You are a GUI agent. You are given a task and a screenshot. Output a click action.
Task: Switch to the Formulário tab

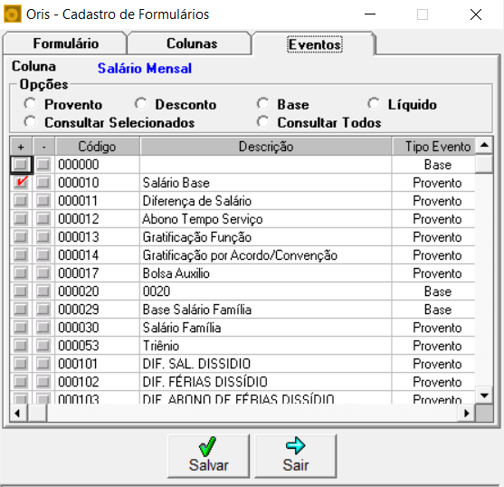[65, 43]
